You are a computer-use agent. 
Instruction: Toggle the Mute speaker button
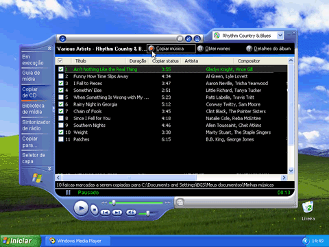point(131,213)
